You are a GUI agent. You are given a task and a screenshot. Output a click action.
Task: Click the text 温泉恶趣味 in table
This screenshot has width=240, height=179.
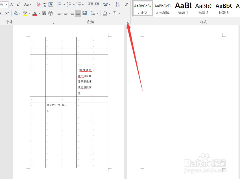click(85, 81)
